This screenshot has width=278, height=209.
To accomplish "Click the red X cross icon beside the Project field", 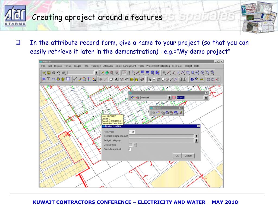I will pos(174,98).
